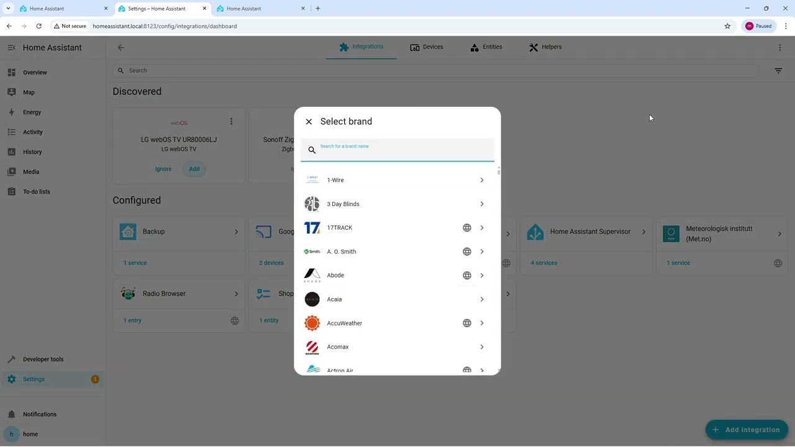Reload the browser page
Image resolution: width=795 pixels, height=447 pixels.
(39, 26)
